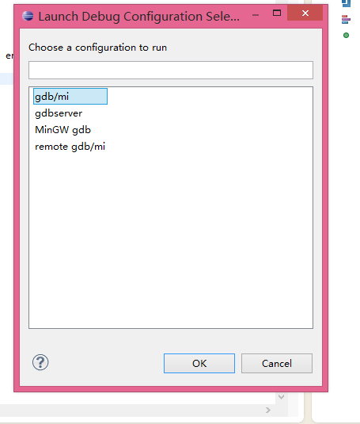Click the dialog title bar text
This screenshot has width=360, height=424.
[138, 17]
